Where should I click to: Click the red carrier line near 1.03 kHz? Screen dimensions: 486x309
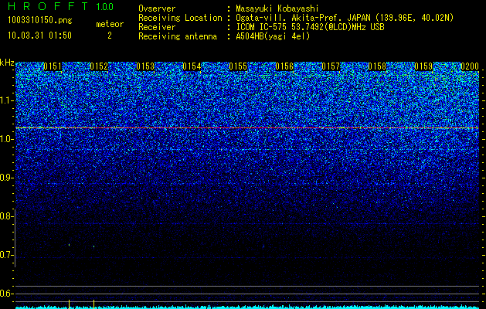point(247,127)
